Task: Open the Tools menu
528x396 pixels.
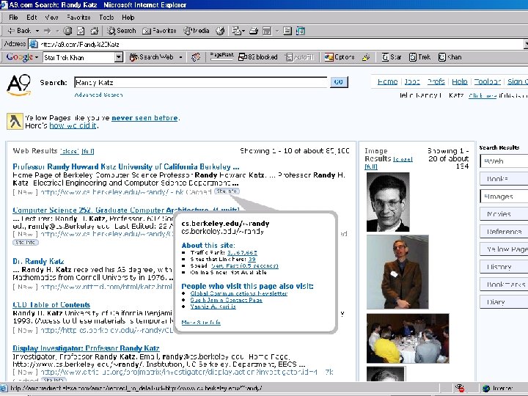Action: click(x=106, y=17)
